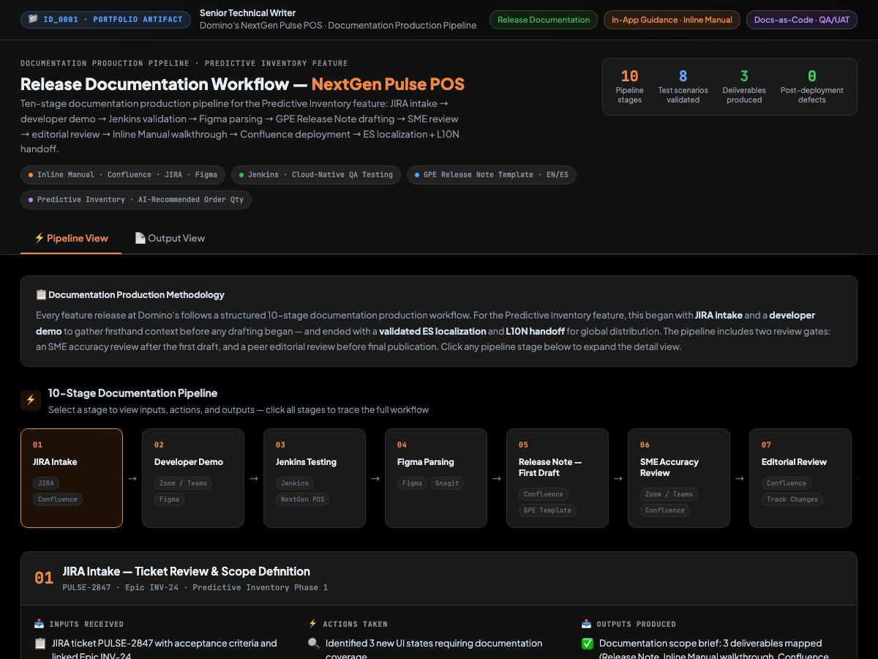The width and height of the screenshot is (878, 659).
Task: Click the GPE Release Note Template · EN/ES chip
Action: click(x=492, y=175)
